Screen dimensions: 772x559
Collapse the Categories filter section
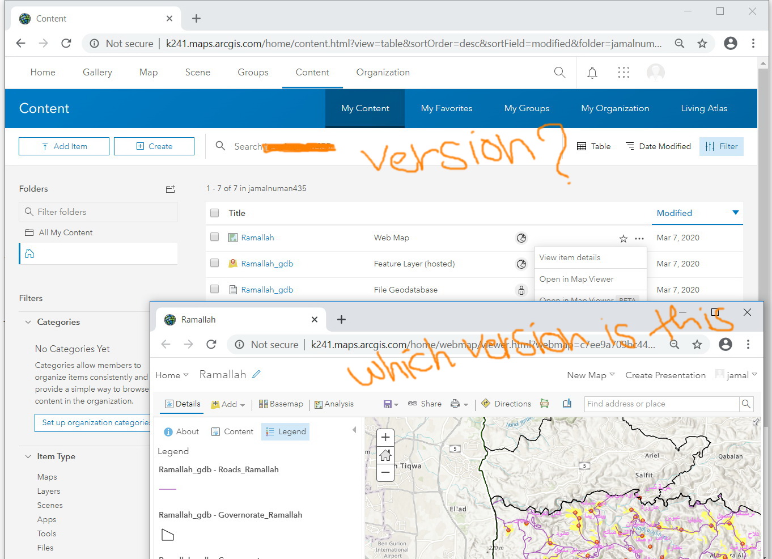(x=28, y=322)
